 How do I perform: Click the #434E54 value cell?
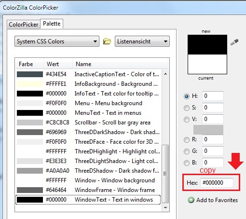click(56, 74)
